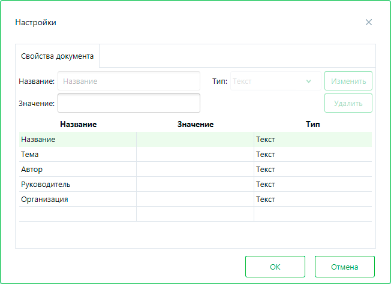Click the Значение column header

coord(195,124)
